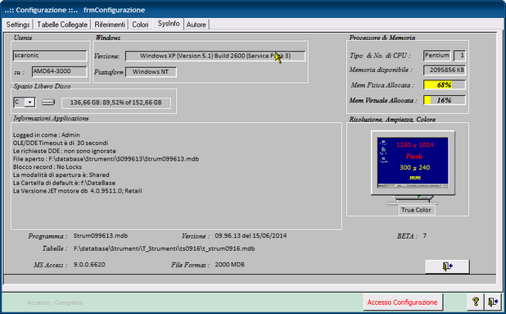Click the Accesso Configurazione button
Screen dimensions: 506x314
pos(402,303)
